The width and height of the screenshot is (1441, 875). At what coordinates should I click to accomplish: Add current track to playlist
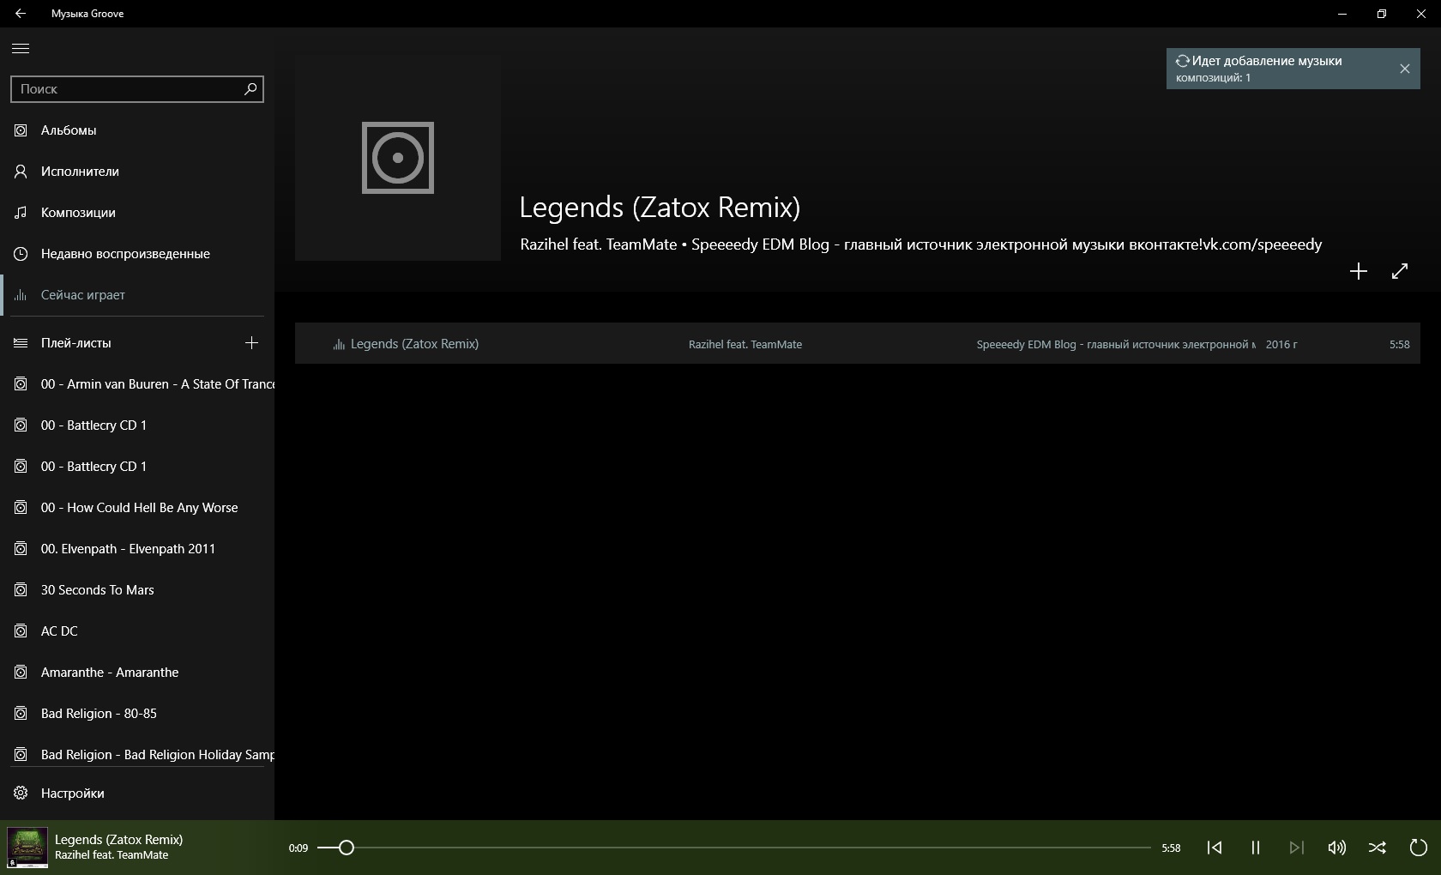(x=1358, y=271)
